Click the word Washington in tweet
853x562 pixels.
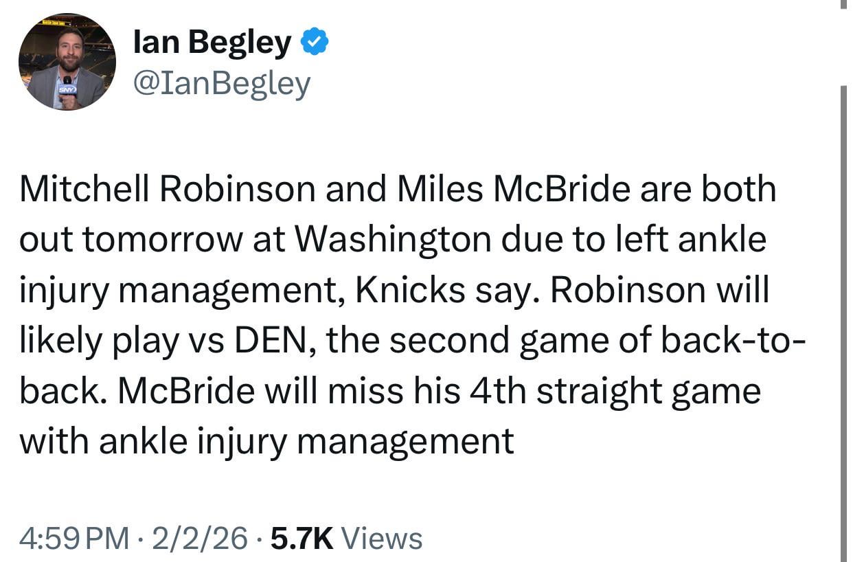pyautogui.click(x=394, y=240)
